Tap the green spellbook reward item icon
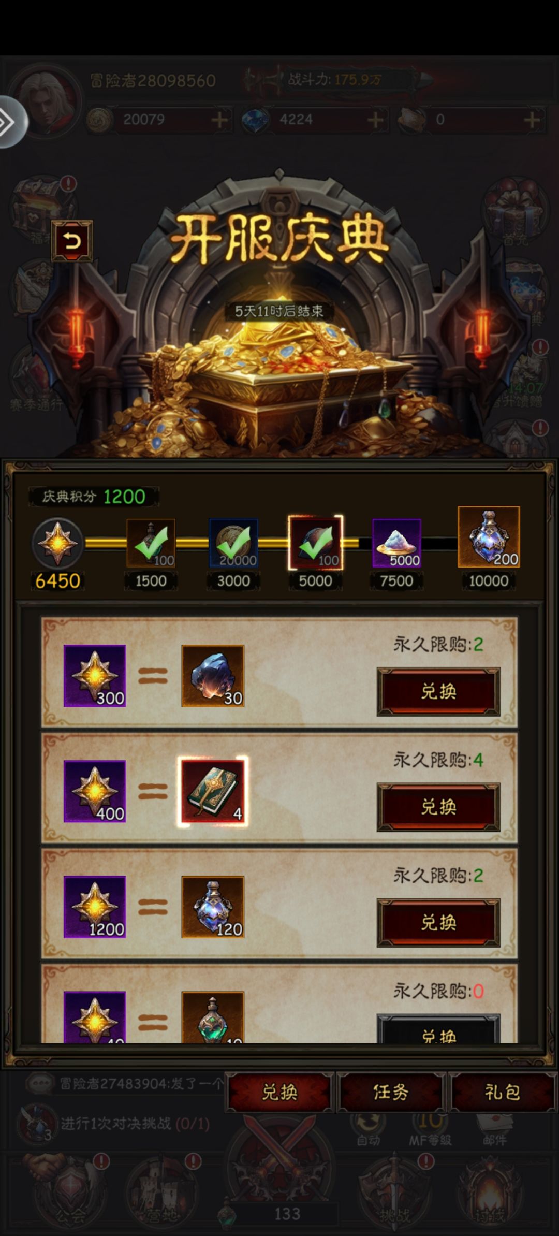The image size is (559, 1236). point(213,792)
